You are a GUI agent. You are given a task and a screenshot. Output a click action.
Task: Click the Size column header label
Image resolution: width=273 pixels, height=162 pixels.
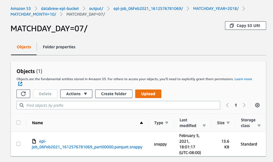coord(221,123)
